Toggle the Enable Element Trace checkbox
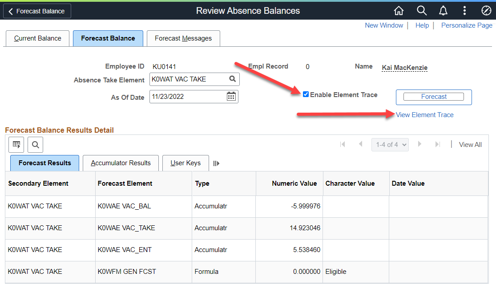 tap(306, 94)
